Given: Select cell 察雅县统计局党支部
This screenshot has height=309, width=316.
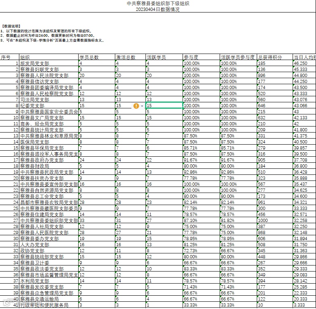Looking at the screenshot, I should [49, 130].
